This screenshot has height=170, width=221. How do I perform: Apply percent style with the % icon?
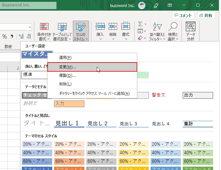(5, 36)
